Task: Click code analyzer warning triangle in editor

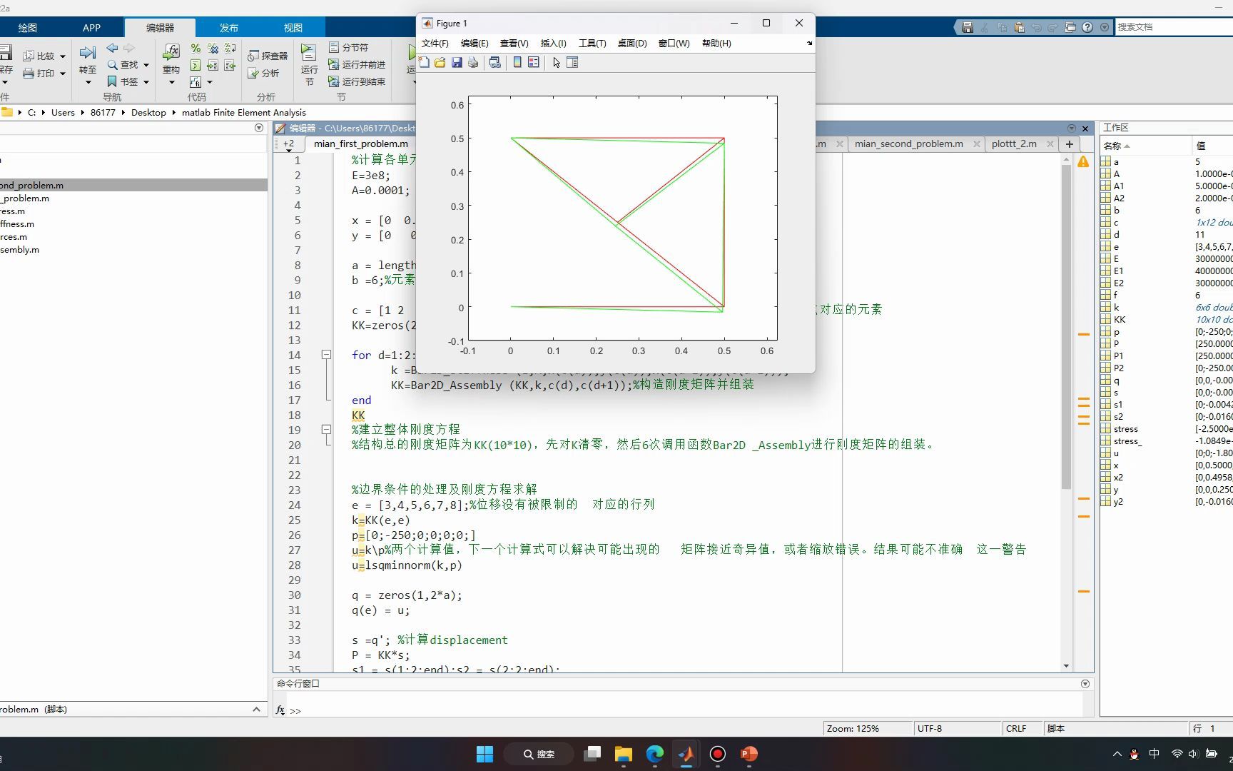Action: [x=1083, y=162]
